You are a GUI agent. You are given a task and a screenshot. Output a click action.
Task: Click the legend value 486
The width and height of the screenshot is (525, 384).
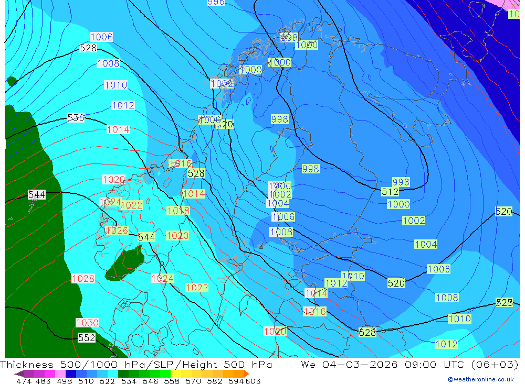pos(43,381)
